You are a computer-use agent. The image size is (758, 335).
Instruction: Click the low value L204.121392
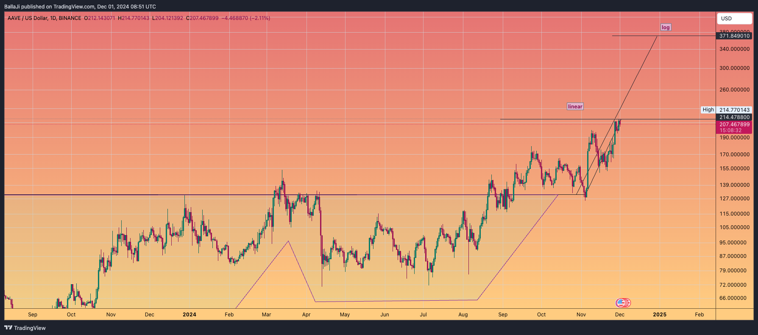coord(168,18)
